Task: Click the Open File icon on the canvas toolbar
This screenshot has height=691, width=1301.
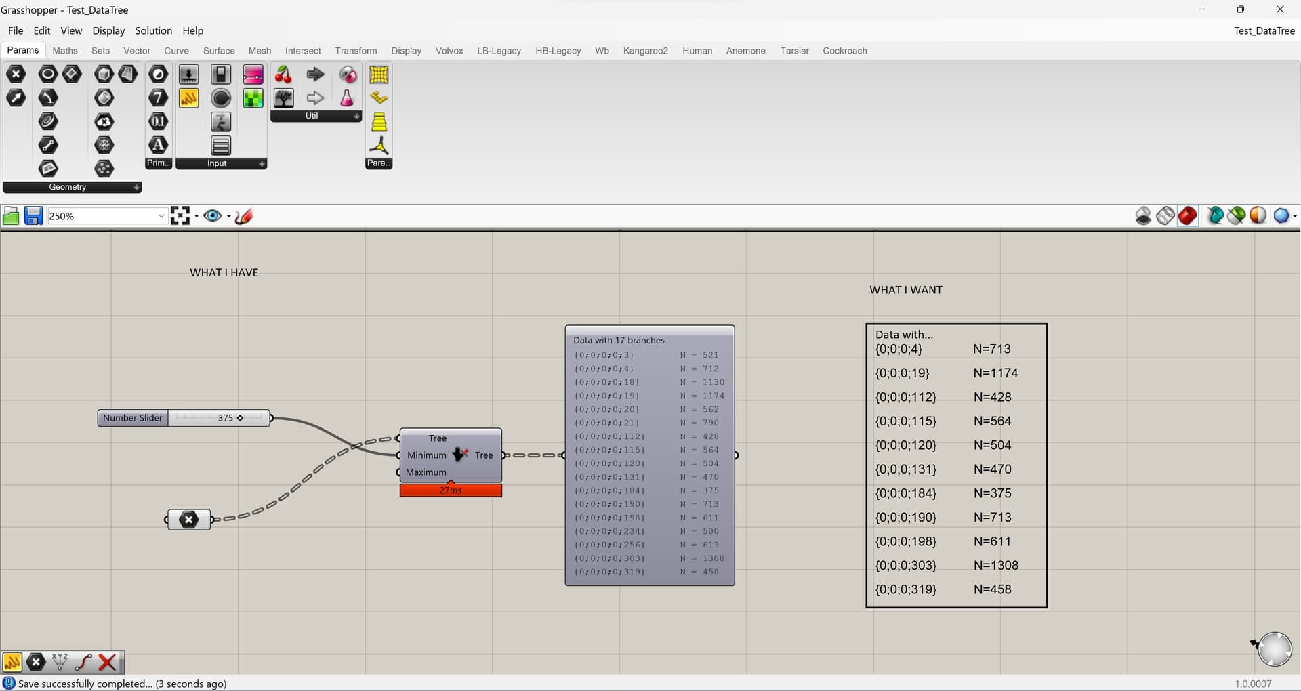Action: (11, 215)
